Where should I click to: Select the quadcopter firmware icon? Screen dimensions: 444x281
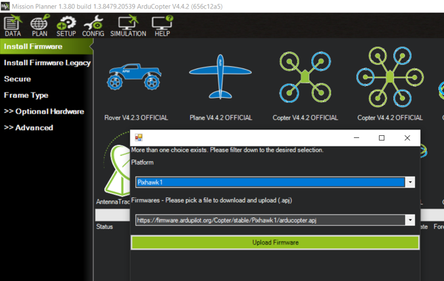pyautogui.click(x=305, y=77)
